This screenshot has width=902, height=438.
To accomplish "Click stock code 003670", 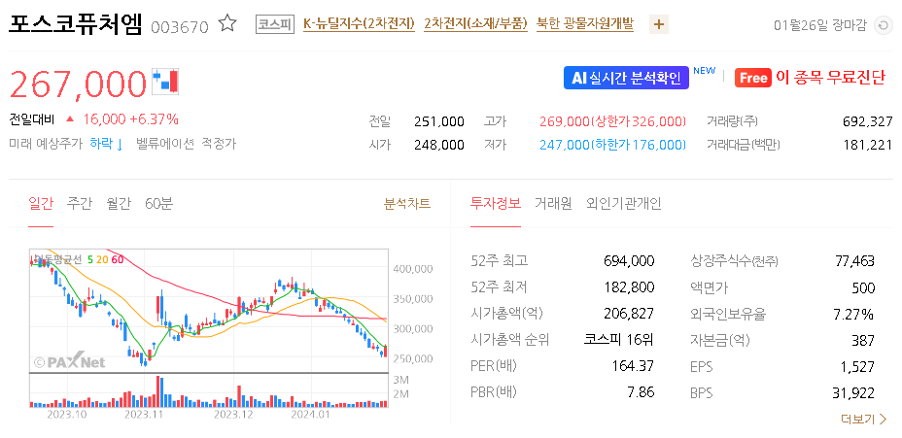I will coord(180,26).
